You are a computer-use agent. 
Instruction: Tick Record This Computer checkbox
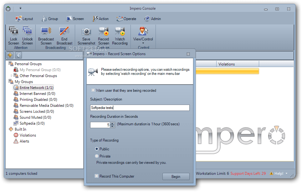(96, 176)
